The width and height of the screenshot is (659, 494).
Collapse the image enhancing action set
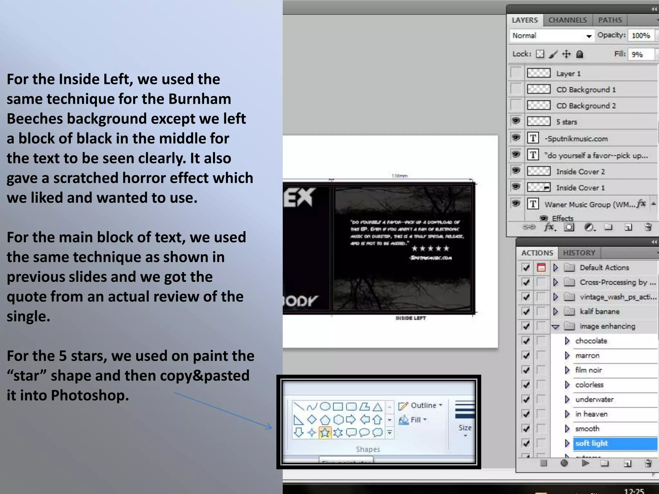click(555, 327)
